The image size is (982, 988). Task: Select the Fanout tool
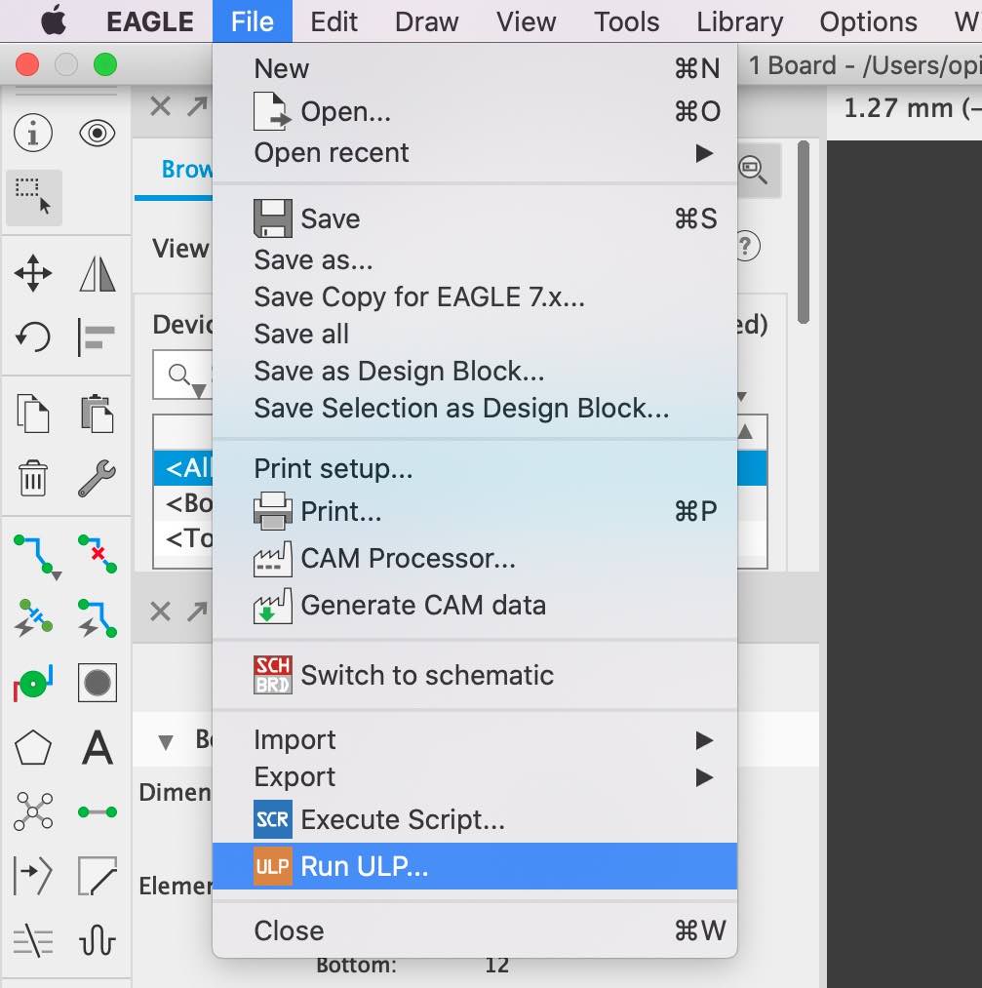[33, 941]
